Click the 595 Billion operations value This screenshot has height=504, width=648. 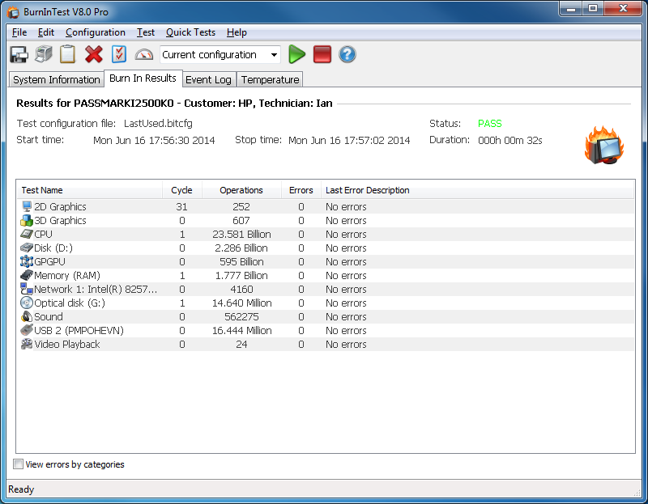pyautogui.click(x=241, y=261)
